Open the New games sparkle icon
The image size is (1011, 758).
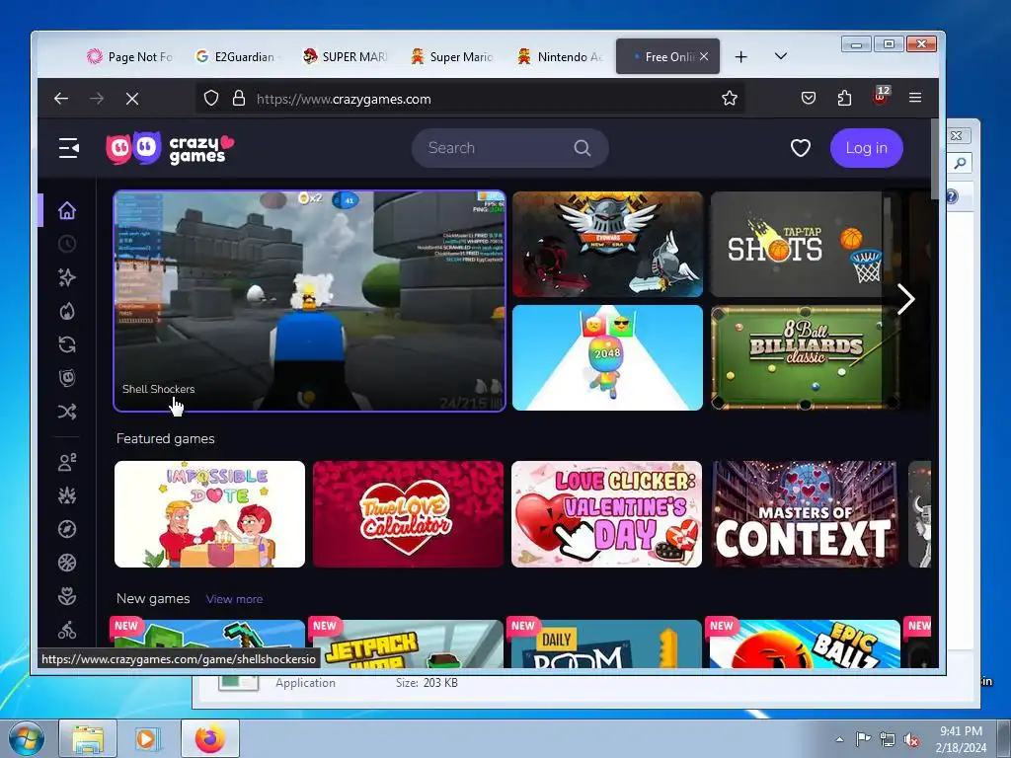(67, 277)
